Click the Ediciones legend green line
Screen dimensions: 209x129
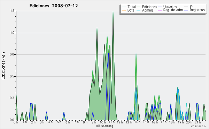pos(139,7)
